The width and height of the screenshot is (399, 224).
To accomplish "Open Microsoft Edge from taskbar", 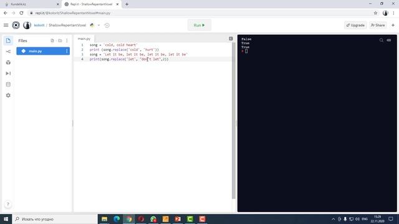I will click(117, 219).
